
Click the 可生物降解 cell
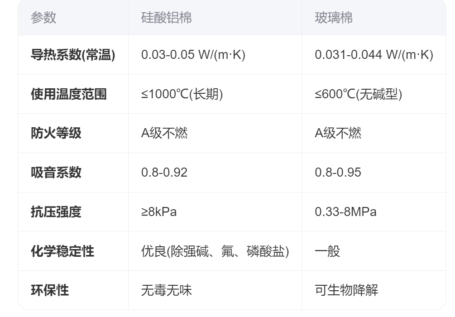coord(347,290)
